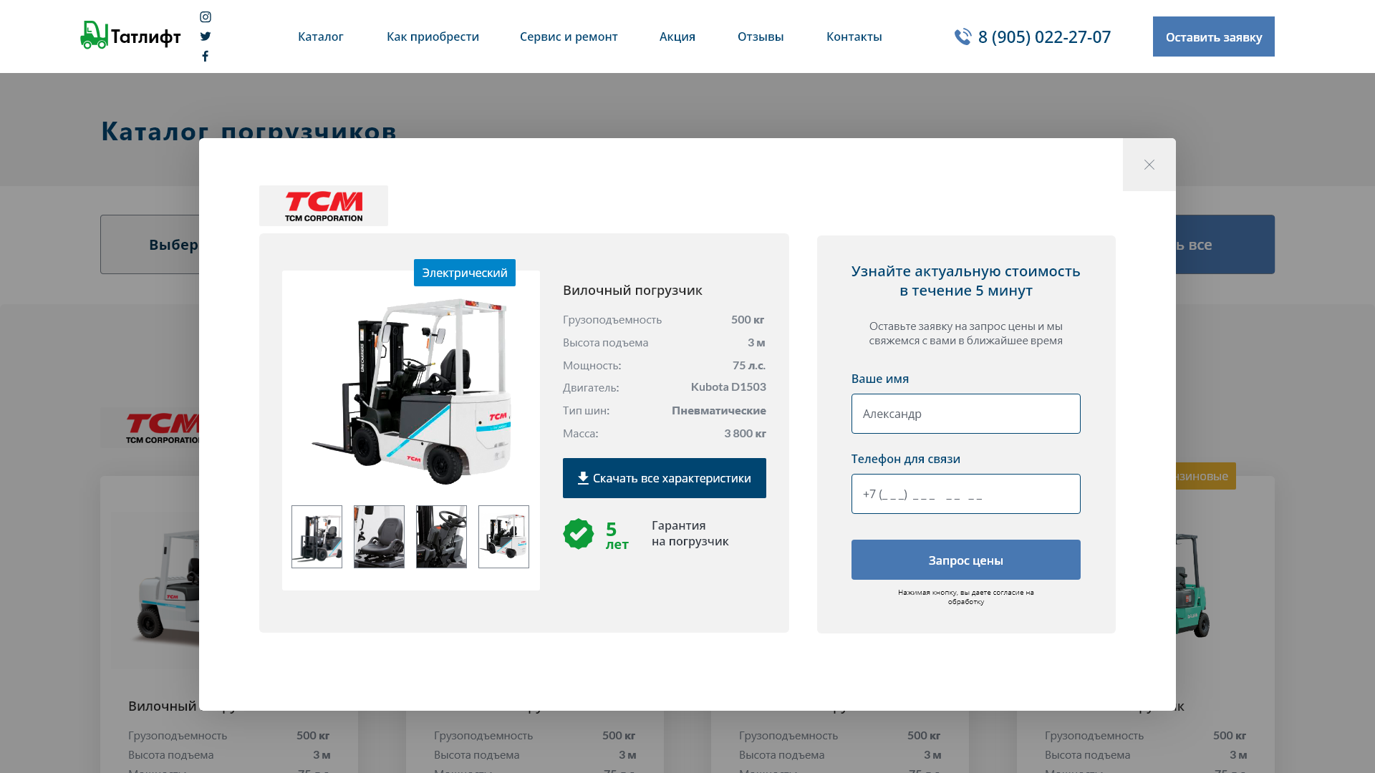Open the Контакты menu item

(854, 37)
